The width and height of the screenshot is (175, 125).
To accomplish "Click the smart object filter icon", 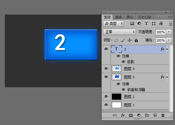I will coord(161,23).
